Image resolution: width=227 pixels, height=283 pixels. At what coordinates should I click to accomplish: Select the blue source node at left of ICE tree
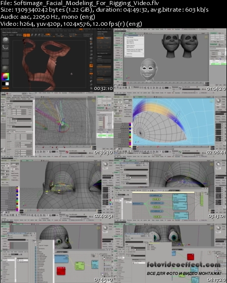pos(138,204)
